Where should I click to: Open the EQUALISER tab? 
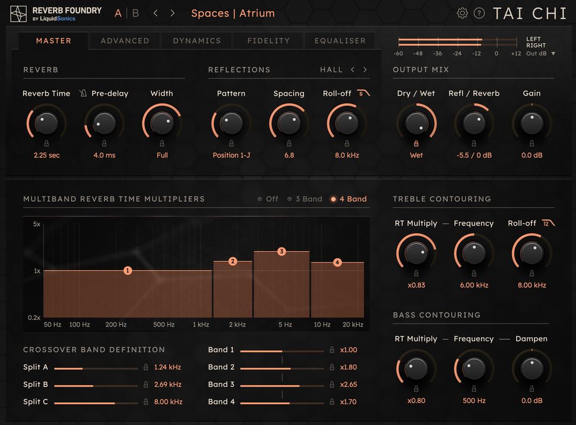coord(340,41)
